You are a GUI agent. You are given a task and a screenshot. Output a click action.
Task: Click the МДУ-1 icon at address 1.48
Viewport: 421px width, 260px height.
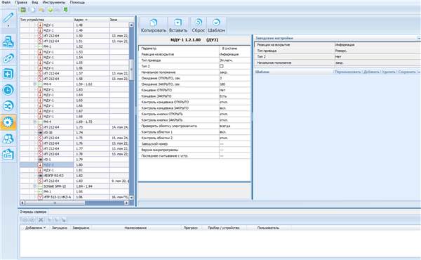tap(40, 25)
